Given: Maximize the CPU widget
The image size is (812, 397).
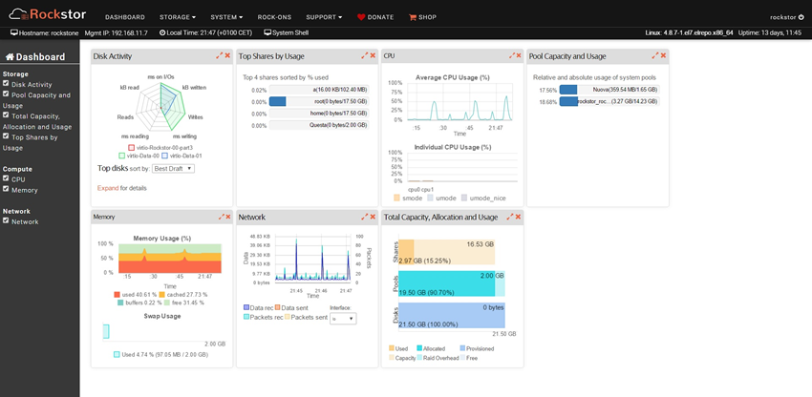Looking at the screenshot, I should click(508, 56).
